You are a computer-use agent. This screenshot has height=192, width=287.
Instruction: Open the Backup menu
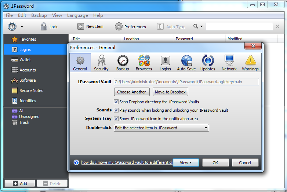coord(39,15)
